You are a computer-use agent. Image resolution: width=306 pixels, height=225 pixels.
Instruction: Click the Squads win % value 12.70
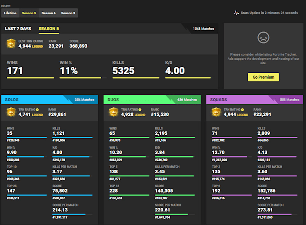[218, 152]
